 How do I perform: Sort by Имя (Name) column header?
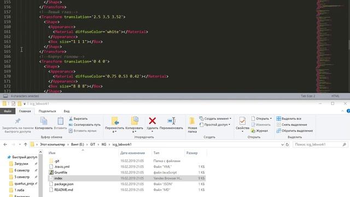52,153
